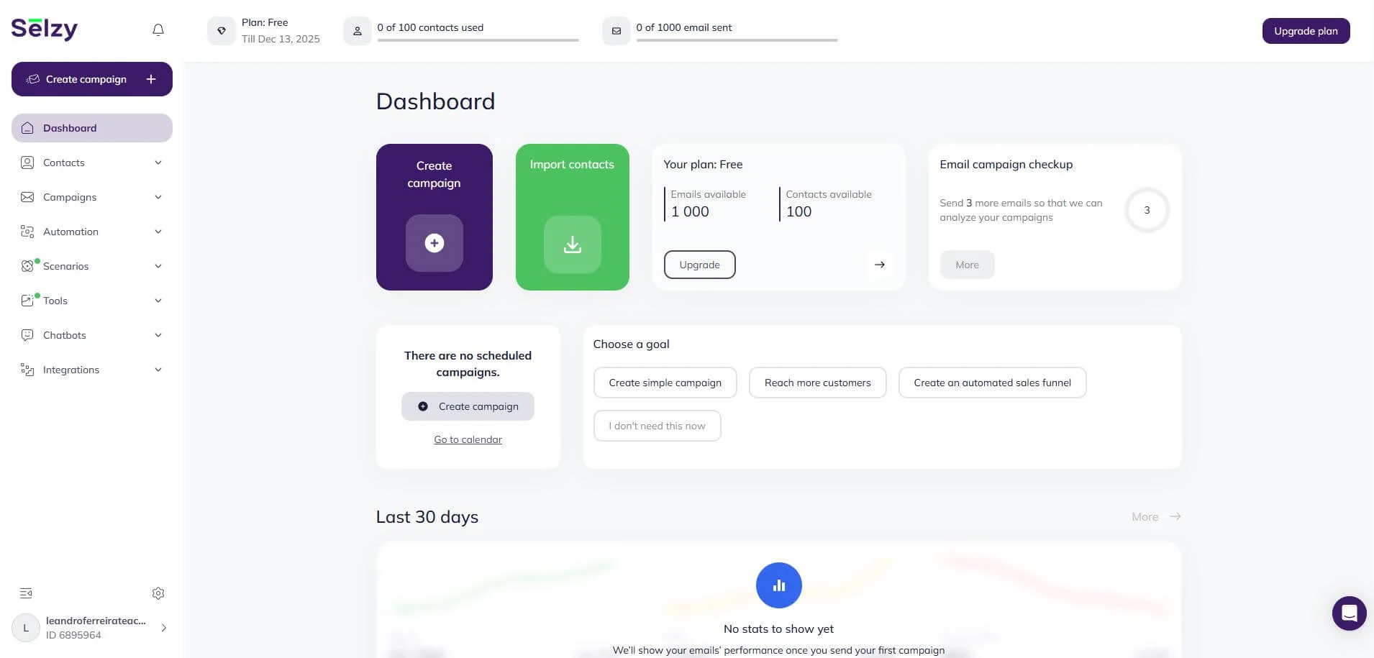Click the Tools sidebar icon

[x=27, y=301]
